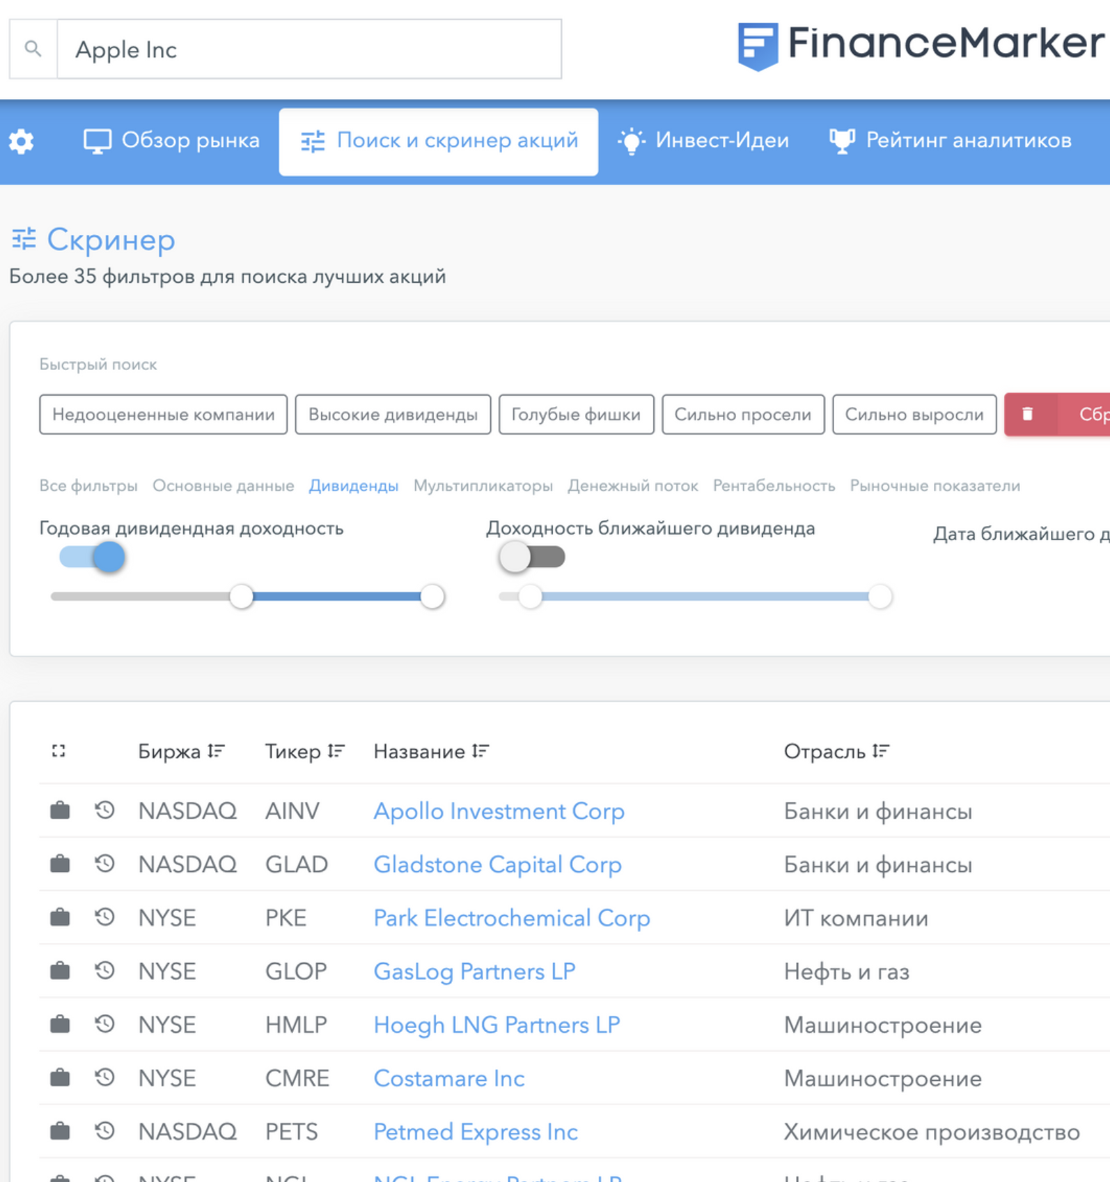Click the FinanceMarker logo
The height and width of the screenshot is (1182, 1110).
tap(921, 45)
